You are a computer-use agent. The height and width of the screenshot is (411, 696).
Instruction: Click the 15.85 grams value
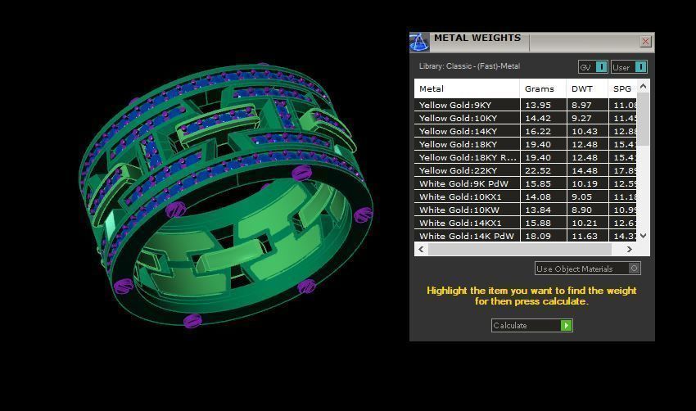point(538,183)
